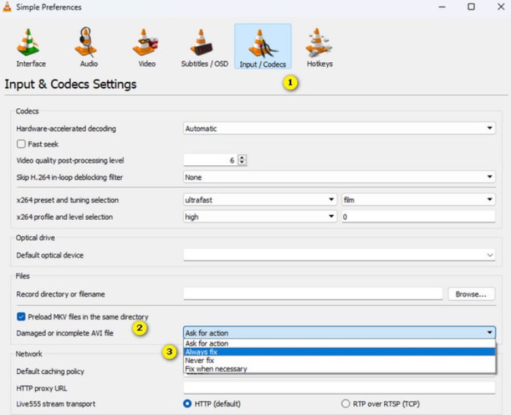Open the x264 preset ultrafast dropdown

[260, 199]
